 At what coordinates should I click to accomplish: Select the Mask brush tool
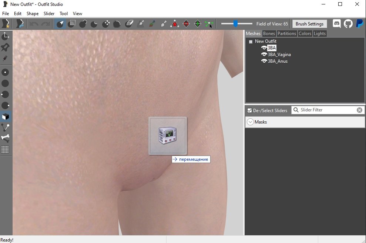pyautogui.click(x=72, y=24)
